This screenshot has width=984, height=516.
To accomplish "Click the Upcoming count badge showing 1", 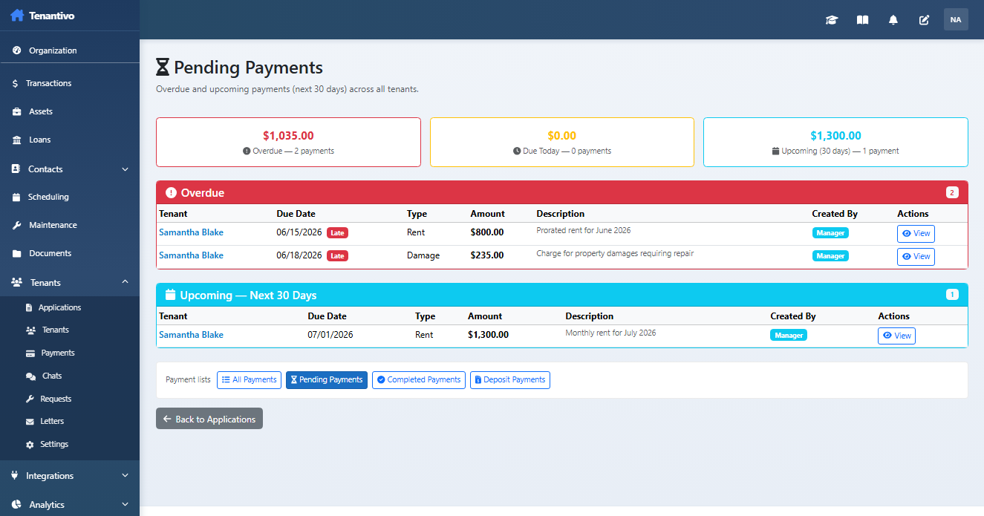I will [x=952, y=295].
